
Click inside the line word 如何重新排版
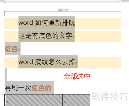(47, 23)
